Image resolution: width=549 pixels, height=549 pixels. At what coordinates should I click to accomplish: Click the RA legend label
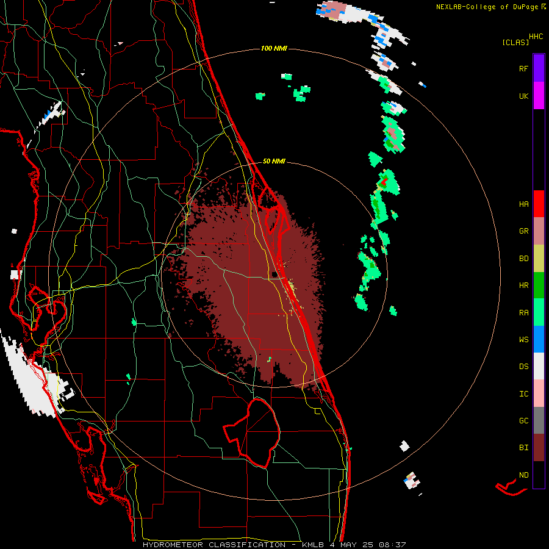523,313
